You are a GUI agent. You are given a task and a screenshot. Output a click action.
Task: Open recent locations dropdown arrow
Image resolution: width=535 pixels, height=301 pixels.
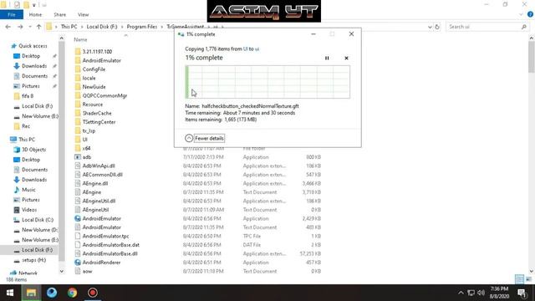[30, 27]
